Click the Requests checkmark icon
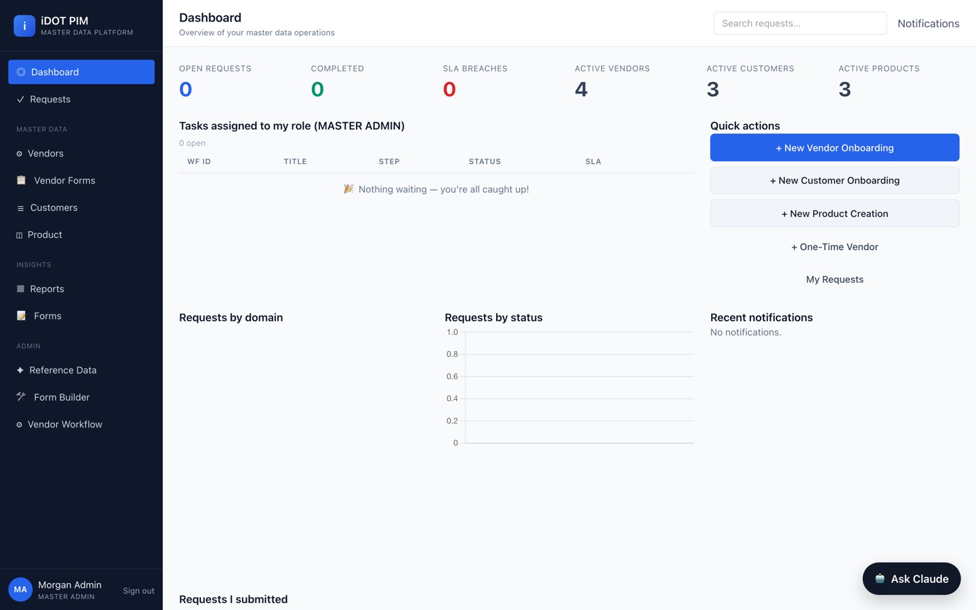 coord(20,99)
